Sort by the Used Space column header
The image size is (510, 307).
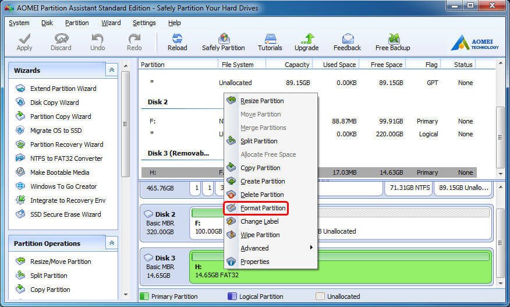pos(336,65)
